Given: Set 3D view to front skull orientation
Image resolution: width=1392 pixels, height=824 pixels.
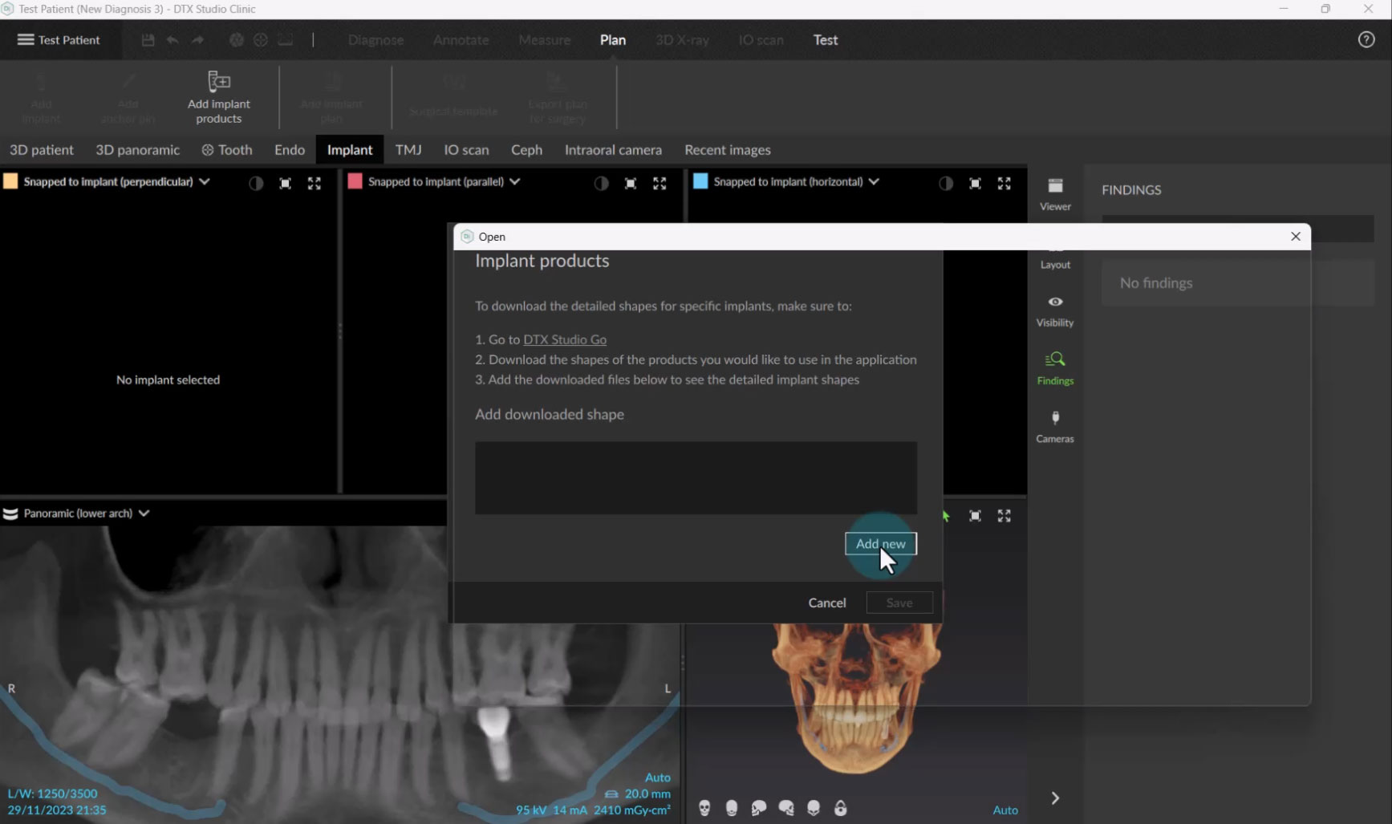Looking at the screenshot, I should (x=704, y=808).
